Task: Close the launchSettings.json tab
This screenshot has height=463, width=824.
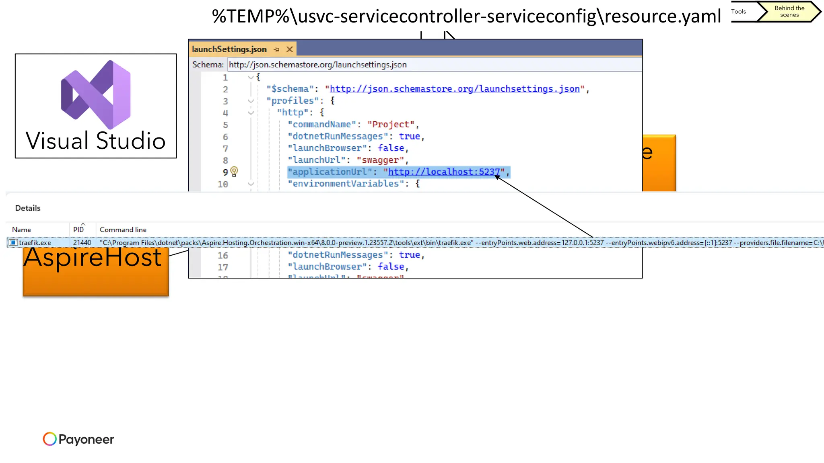Action: (289, 49)
